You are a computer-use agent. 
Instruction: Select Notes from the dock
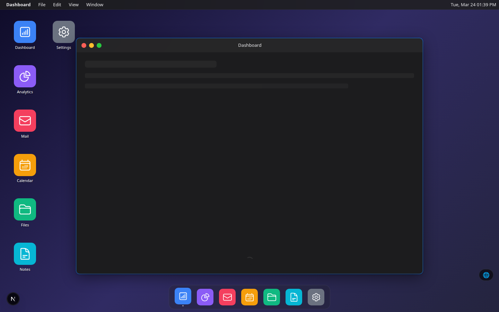(x=294, y=297)
